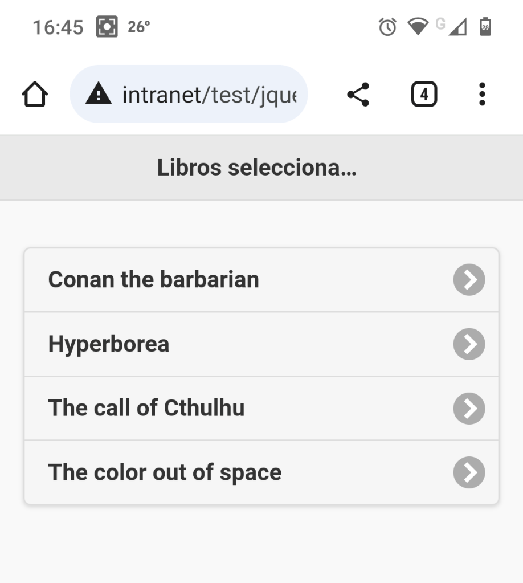Open the three-dot browser menu
This screenshot has width=523, height=583.
click(x=482, y=95)
